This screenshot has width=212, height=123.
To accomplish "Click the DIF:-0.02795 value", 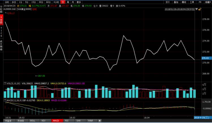I will click(x=29, y=100).
